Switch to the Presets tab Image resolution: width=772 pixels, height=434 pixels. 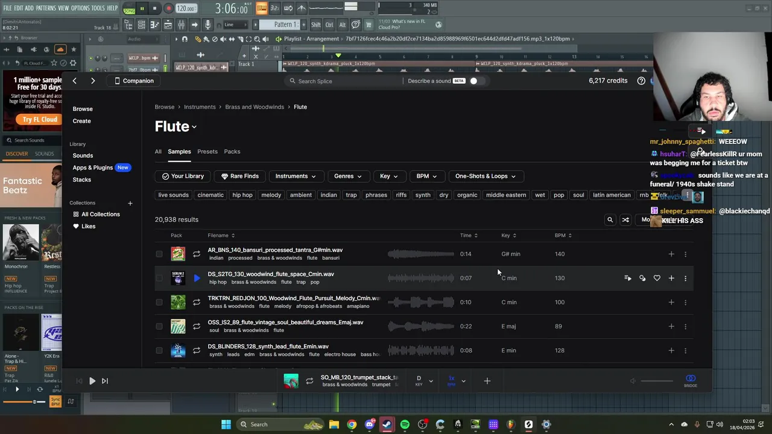click(x=207, y=152)
